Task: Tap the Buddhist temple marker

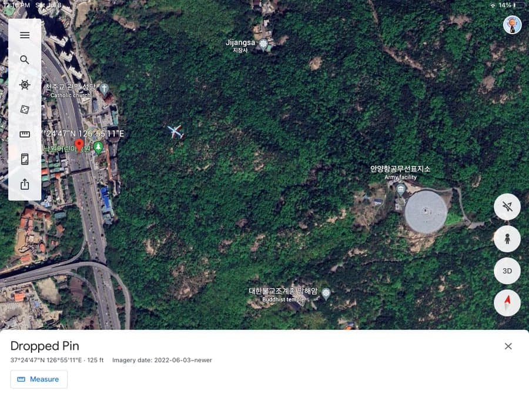Action: pyautogui.click(x=326, y=293)
